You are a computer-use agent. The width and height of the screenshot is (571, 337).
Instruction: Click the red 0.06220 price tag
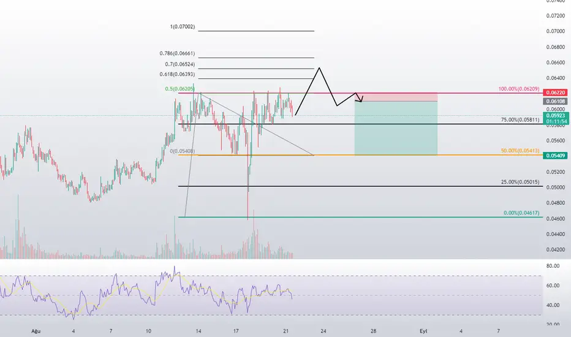[555, 93]
